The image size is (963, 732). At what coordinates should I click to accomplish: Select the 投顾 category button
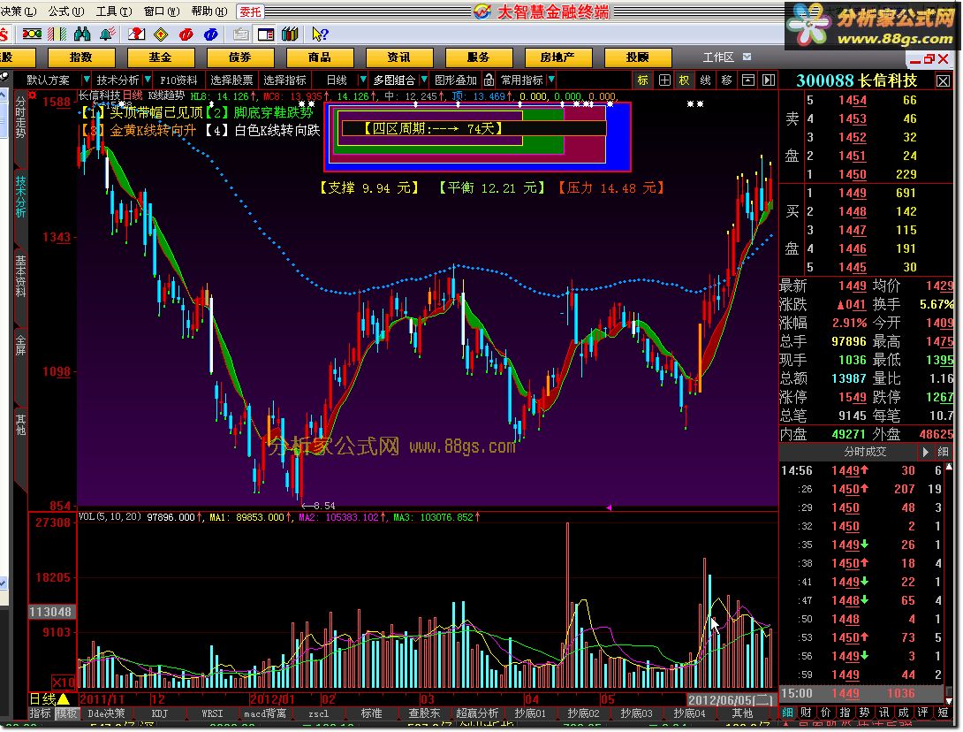click(x=638, y=57)
